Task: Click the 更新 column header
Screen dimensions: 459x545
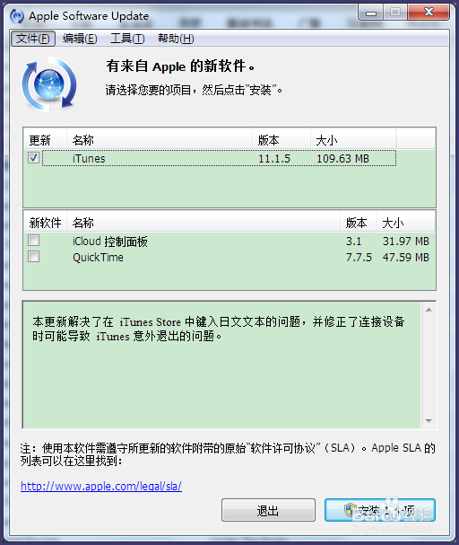Action: (45, 140)
